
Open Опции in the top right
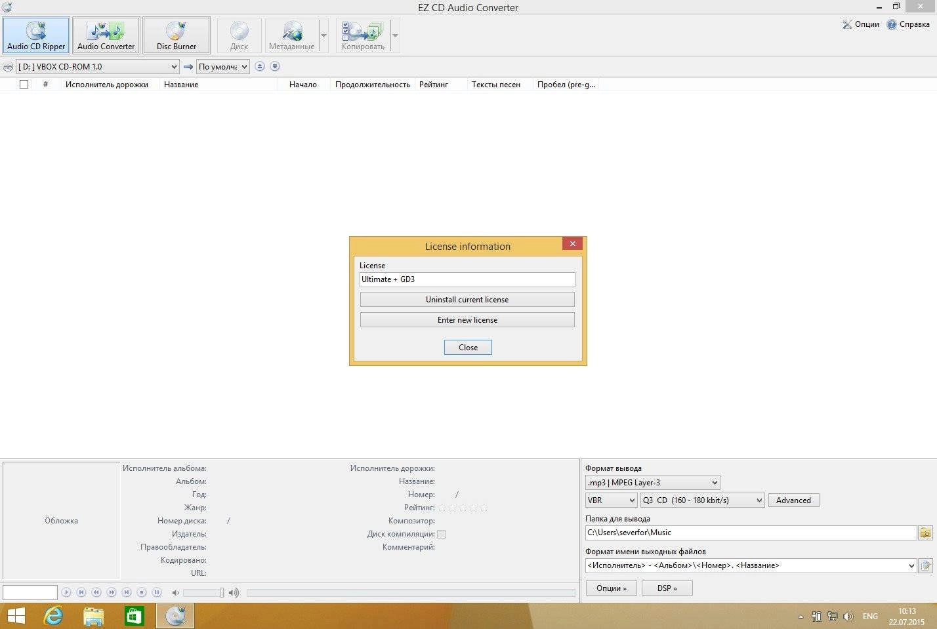coord(860,24)
